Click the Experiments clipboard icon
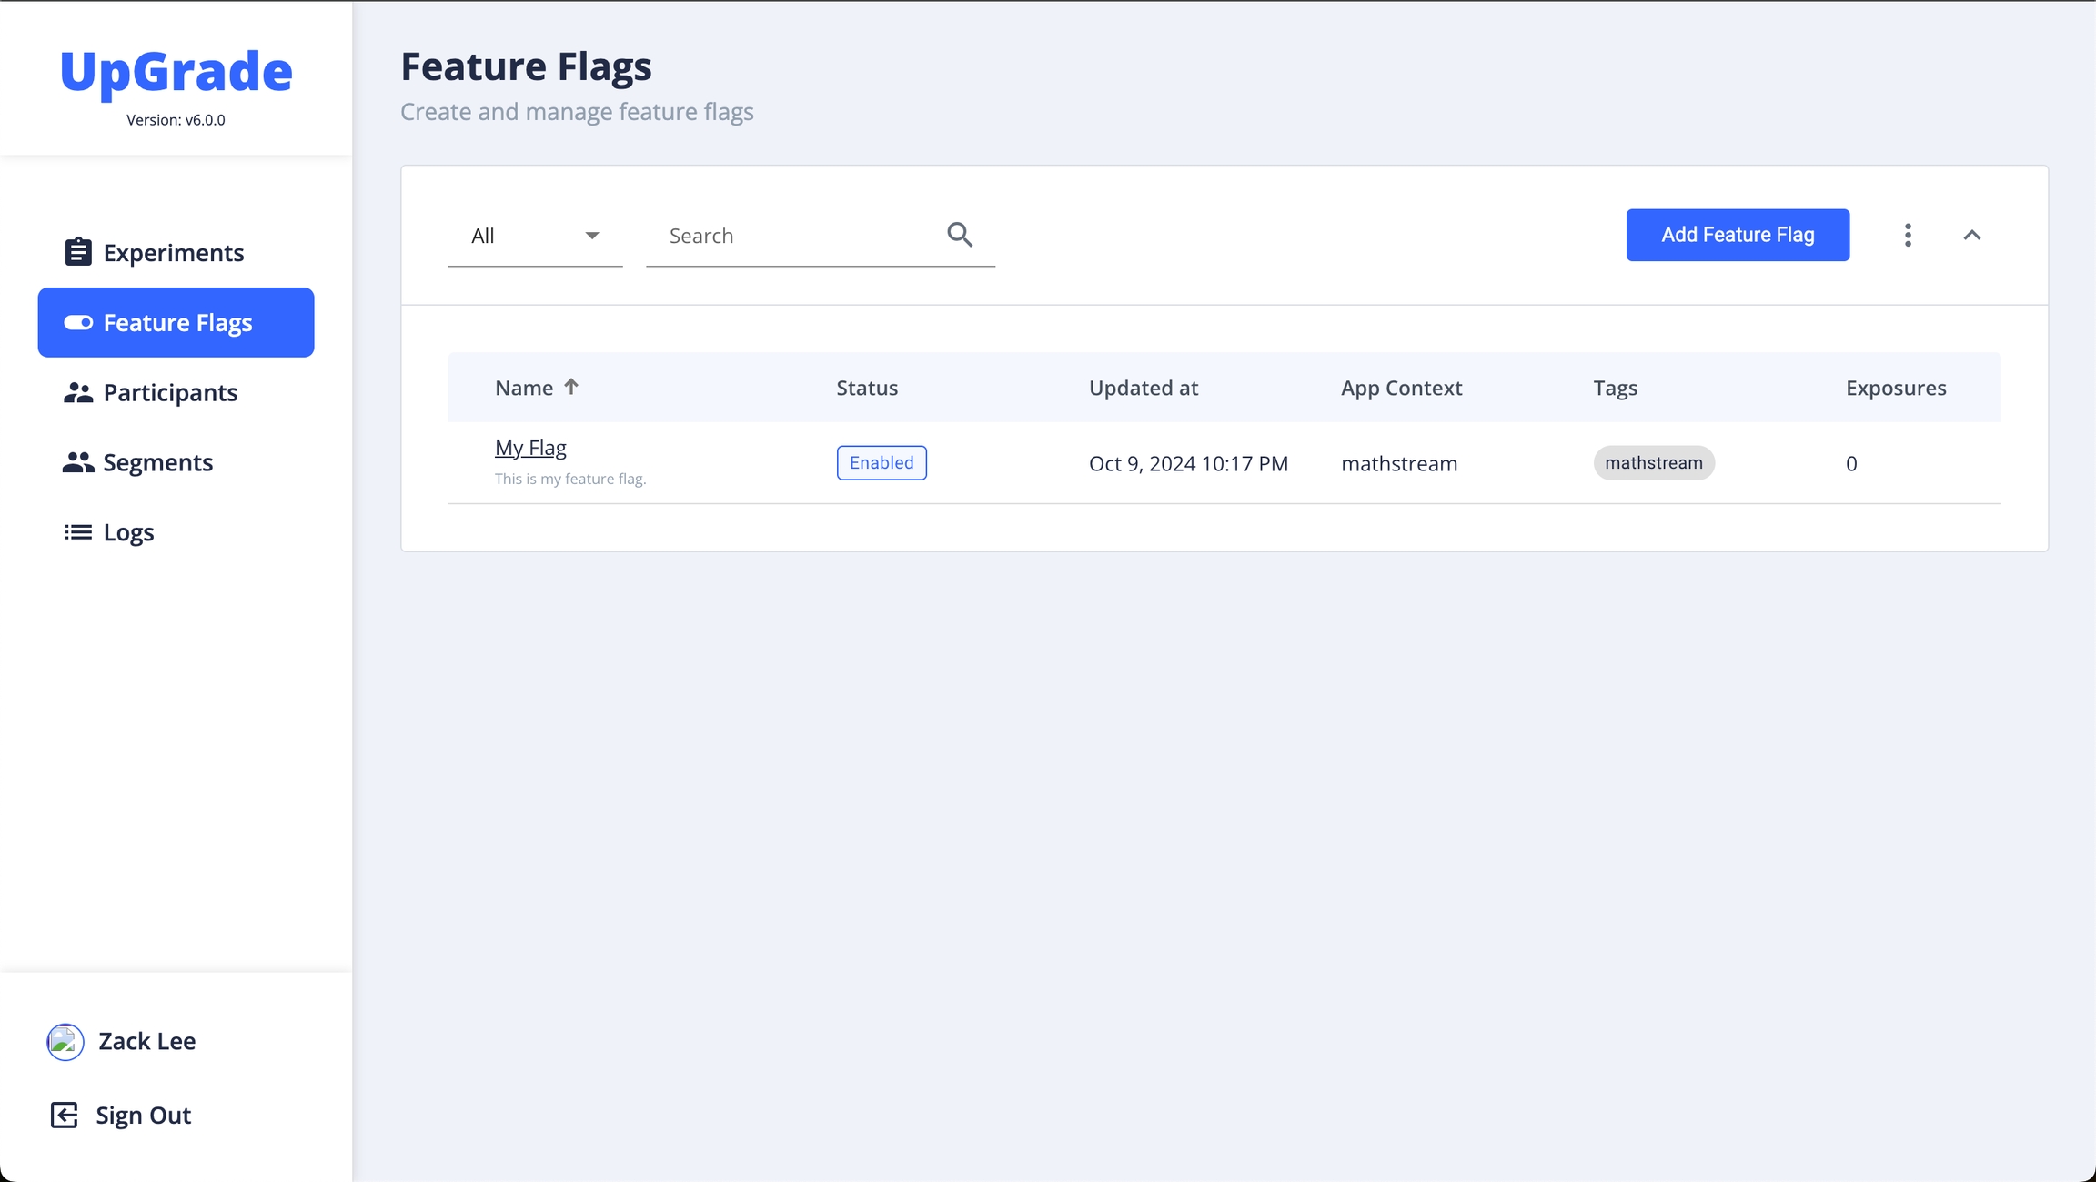 (x=78, y=252)
